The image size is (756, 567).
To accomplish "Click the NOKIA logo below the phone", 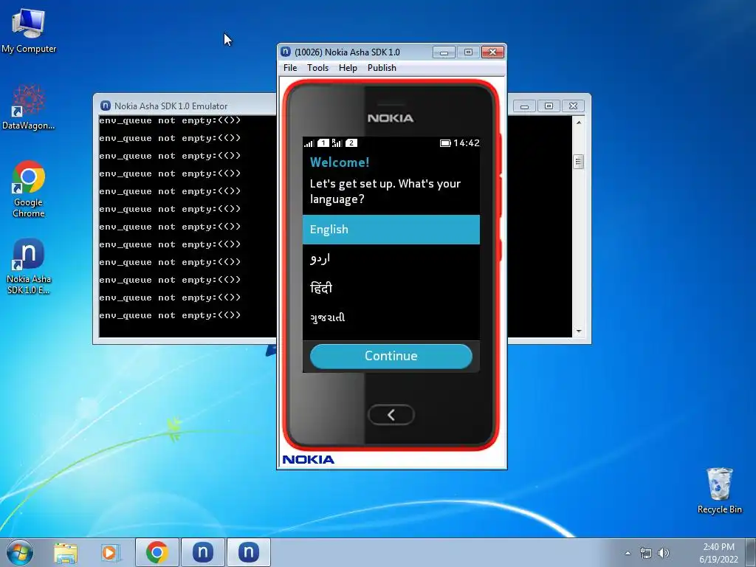I will point(308,459).
